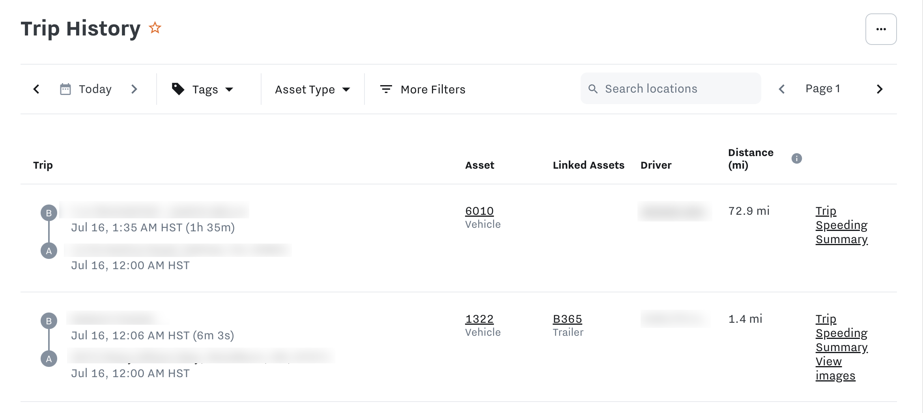Open Trip Speeding Summary for the 1.4 mi trip

(841, 333)
